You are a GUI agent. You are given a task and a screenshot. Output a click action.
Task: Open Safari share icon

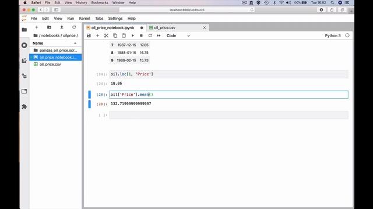pos(332,10)
